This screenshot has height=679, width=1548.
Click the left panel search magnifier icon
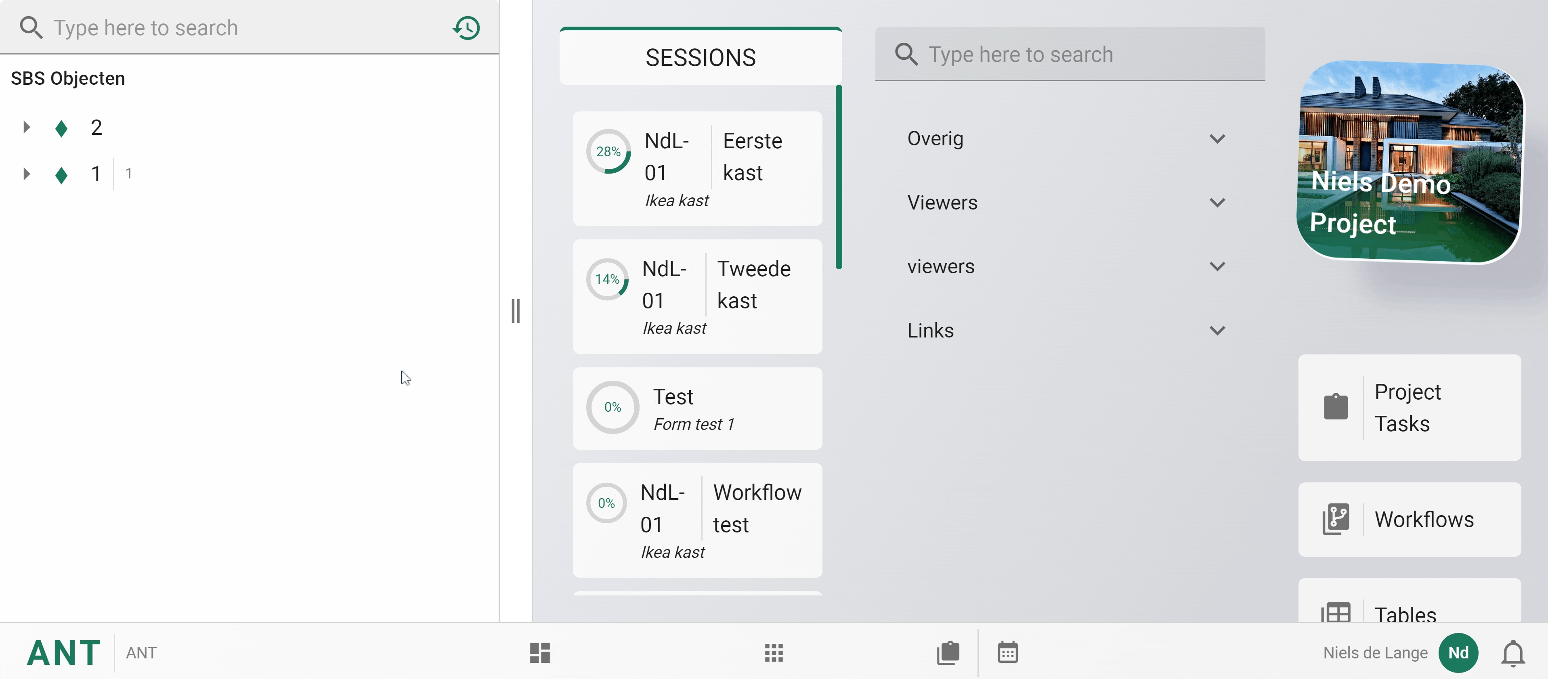click(31, 27)
